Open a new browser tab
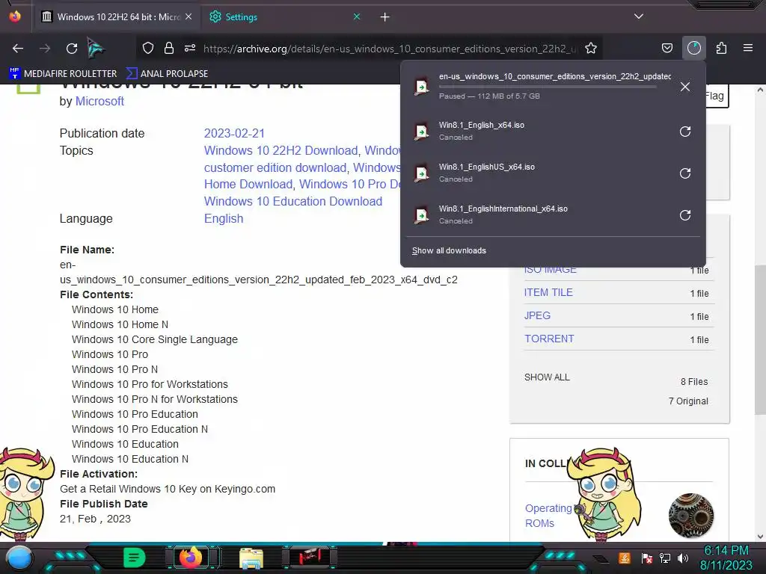 [x=385, y=17]
